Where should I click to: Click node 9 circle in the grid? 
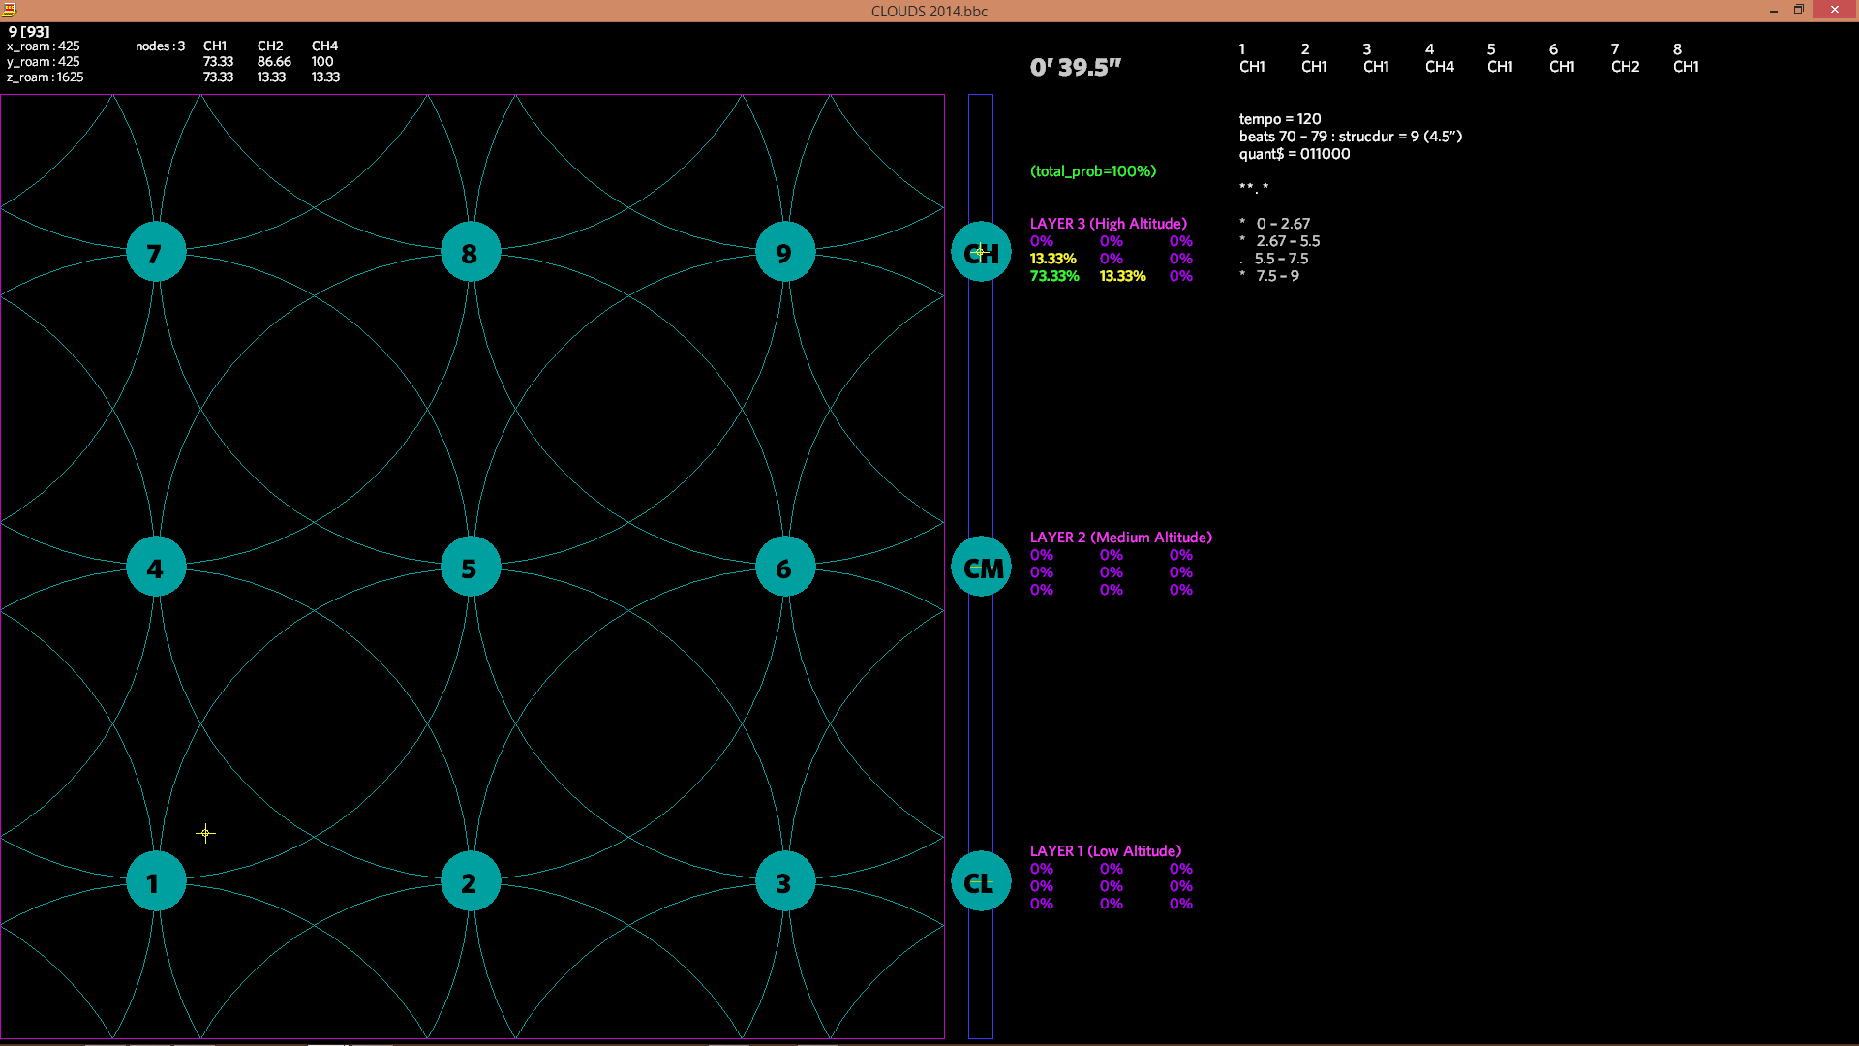point(785,252)
